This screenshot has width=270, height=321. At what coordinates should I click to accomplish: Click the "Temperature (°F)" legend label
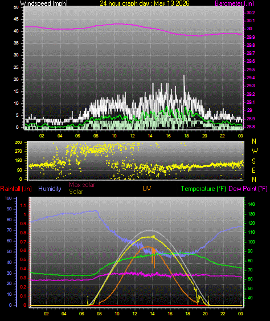coord(203,189)
